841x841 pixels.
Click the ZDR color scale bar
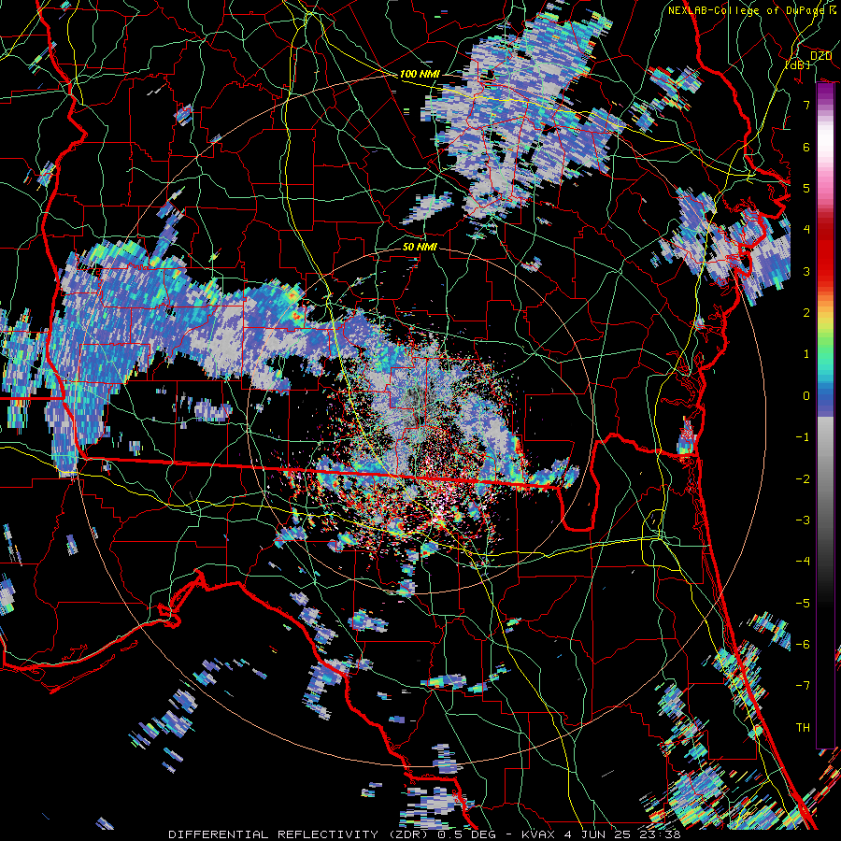825,416
